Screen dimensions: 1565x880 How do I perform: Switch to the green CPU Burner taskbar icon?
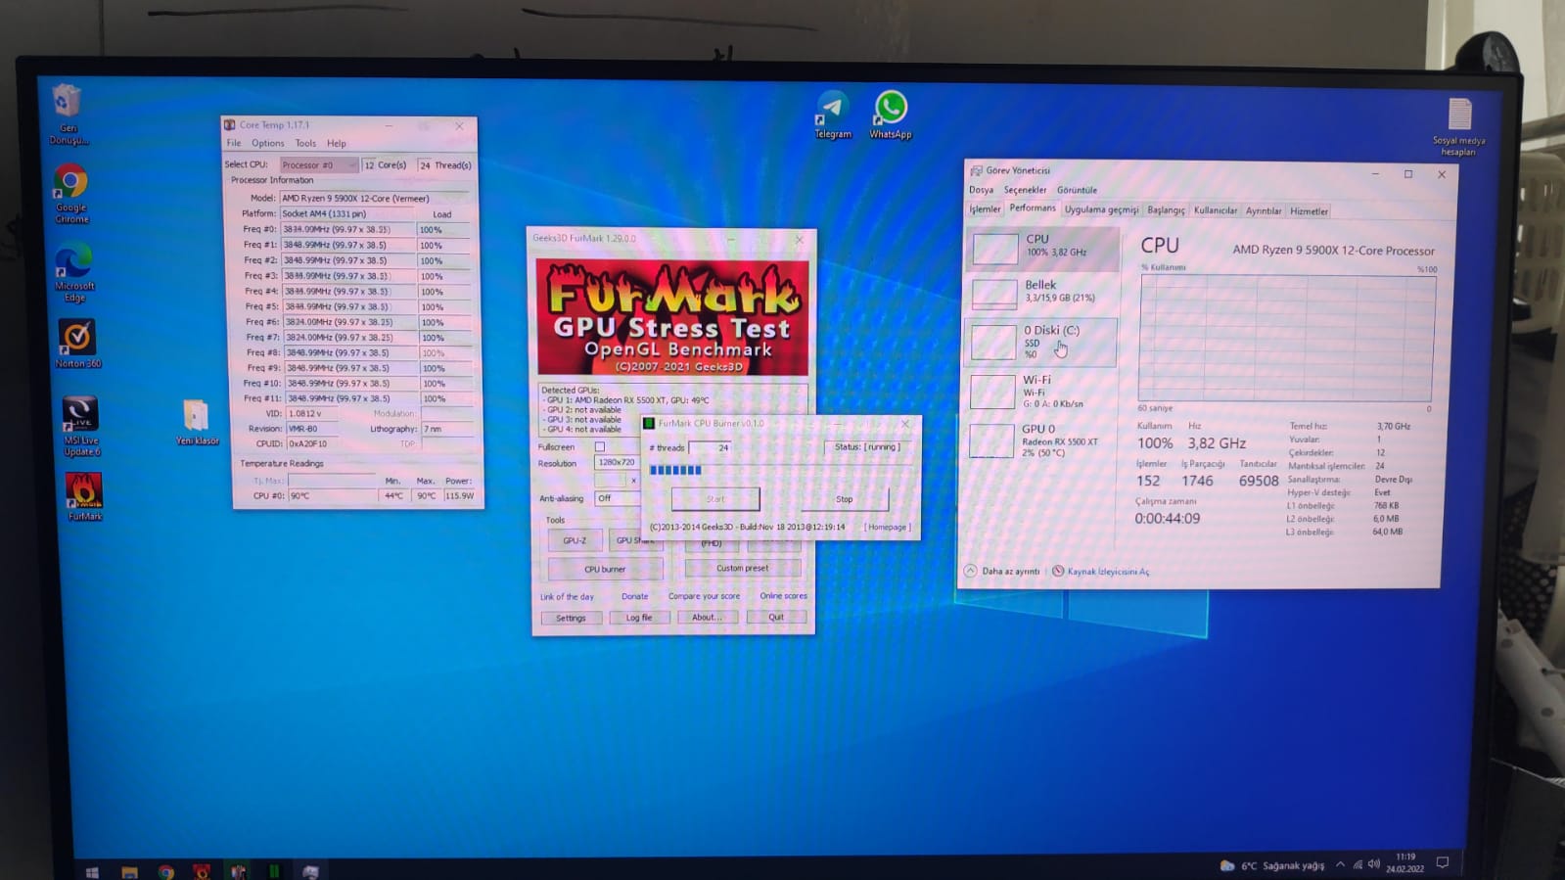tap(274, 871)
